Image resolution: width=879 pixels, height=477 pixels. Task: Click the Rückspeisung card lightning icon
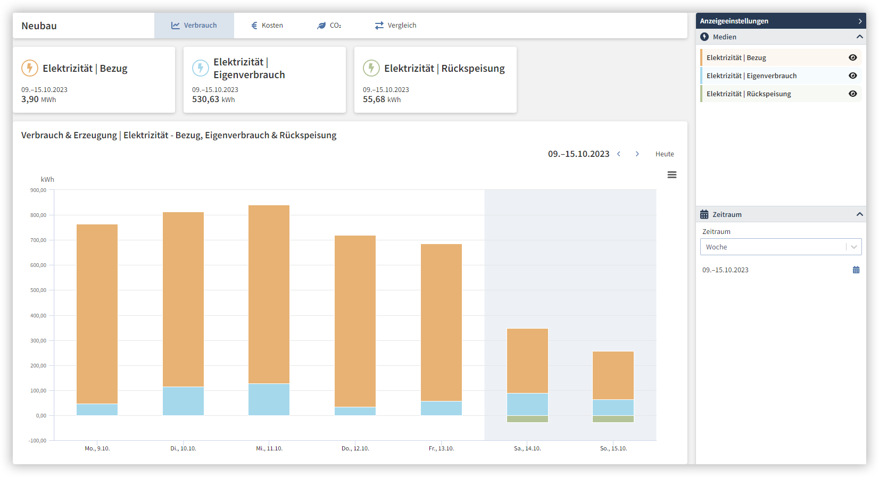(x=371, y=68)
